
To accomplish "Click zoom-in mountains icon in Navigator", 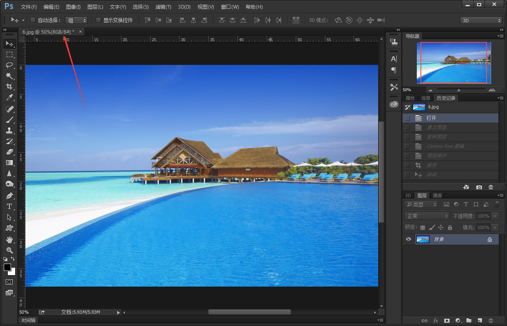I will (492, 90).
